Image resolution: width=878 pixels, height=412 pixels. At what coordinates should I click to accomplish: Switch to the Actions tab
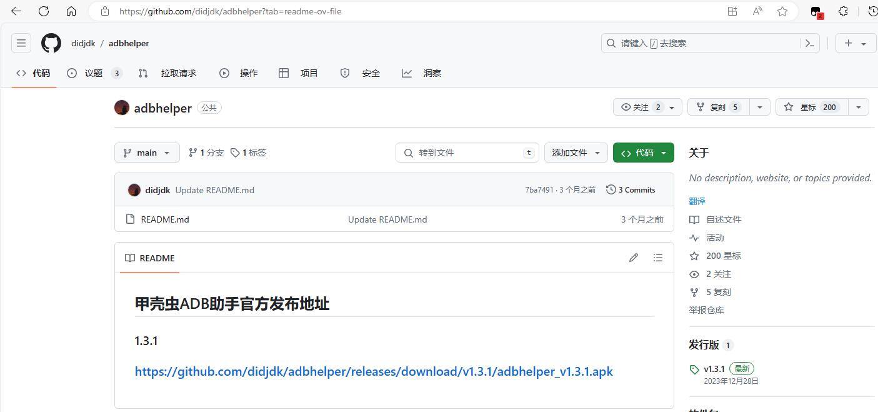pyautogui.click(x=239, y=73)
